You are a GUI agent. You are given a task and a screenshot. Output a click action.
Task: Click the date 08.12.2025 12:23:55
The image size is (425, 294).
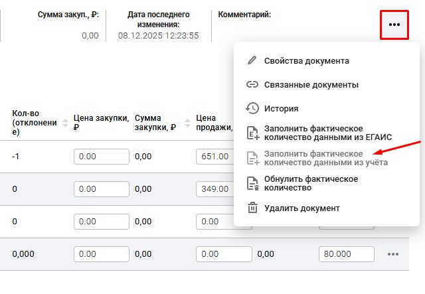click(x=158, y=35)
